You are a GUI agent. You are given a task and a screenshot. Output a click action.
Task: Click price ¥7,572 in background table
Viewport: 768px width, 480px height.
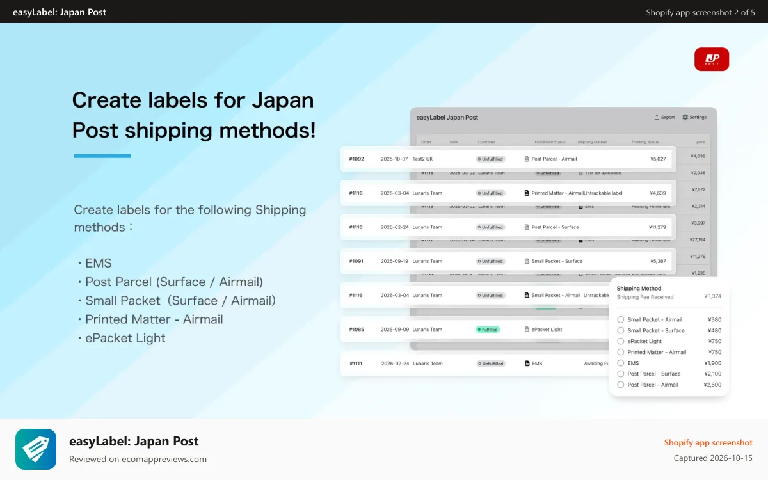pos(698,189)
